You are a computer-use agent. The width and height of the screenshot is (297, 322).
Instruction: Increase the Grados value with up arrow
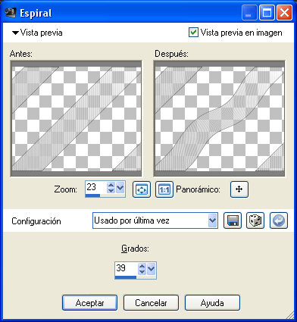point(142,266)
